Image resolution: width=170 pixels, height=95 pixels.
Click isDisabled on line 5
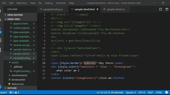coord(88,29)
